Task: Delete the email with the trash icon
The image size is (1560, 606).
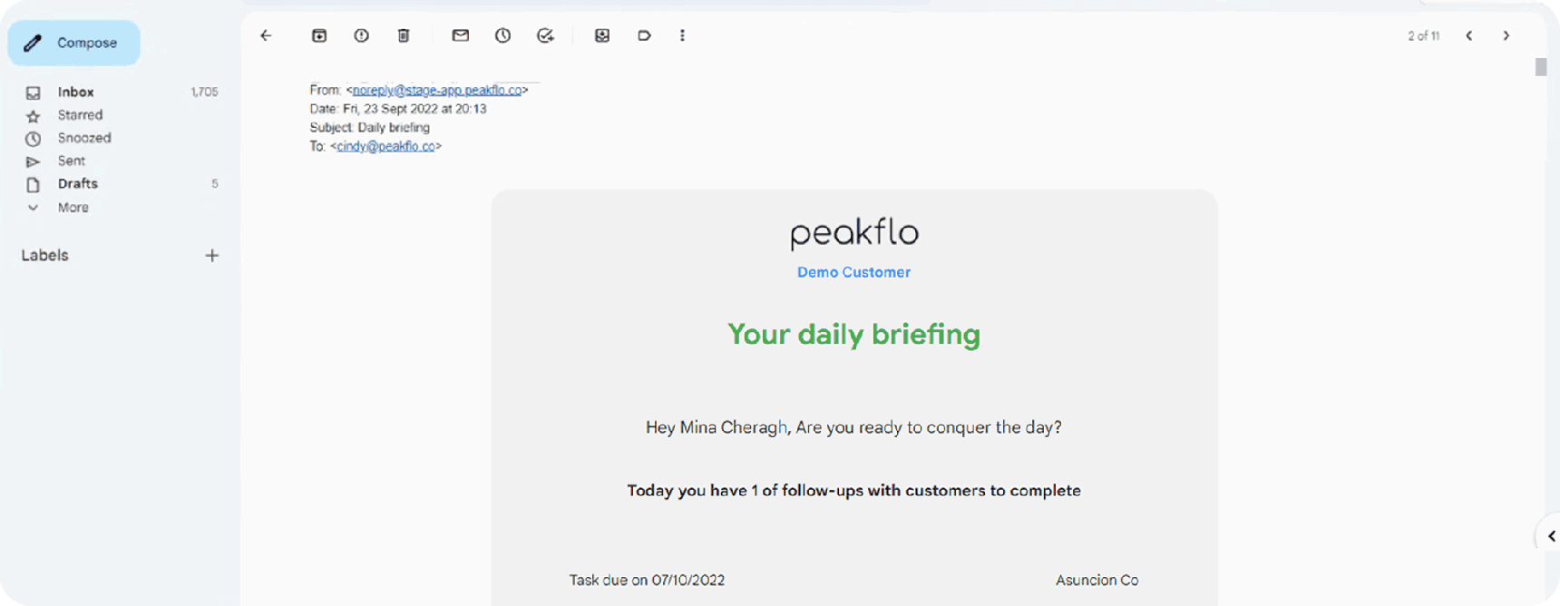Action: point(404,35)
